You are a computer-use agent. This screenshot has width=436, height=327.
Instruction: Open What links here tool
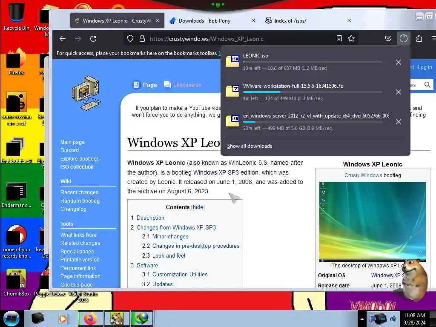pos(78,235)
